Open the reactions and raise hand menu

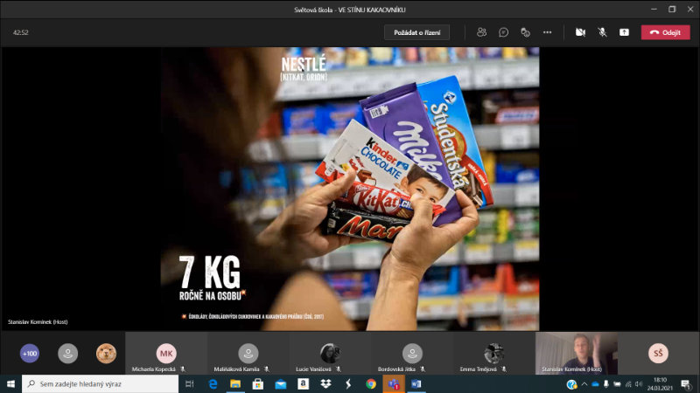525,32
